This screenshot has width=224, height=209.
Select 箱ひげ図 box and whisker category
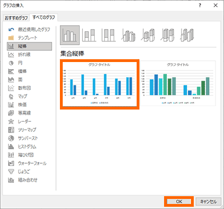(x=29, y=155)
